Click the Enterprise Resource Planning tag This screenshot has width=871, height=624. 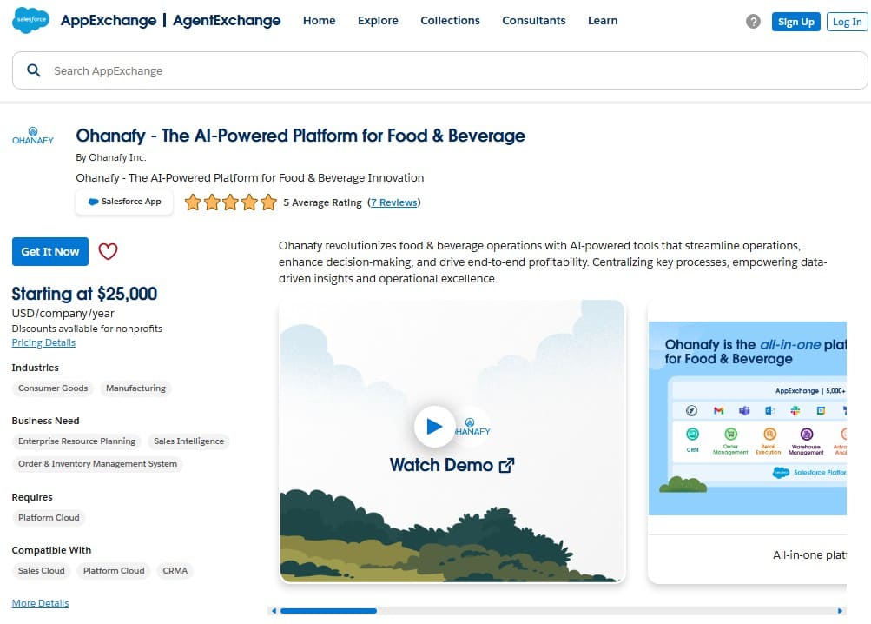click(76, 441)
